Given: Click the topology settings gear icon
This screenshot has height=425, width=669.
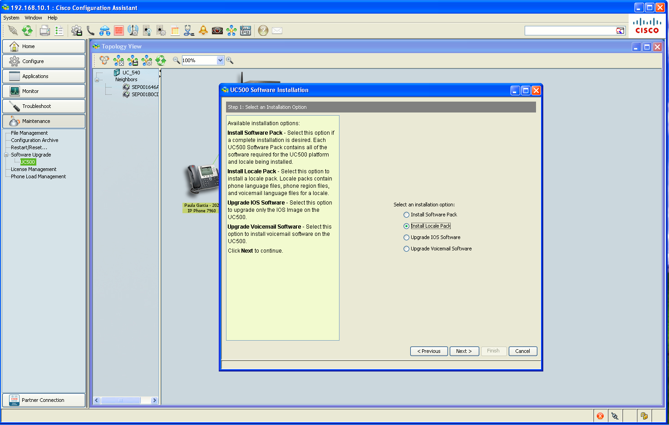Looking at the screenshot, I should click(x=147, y=60).
